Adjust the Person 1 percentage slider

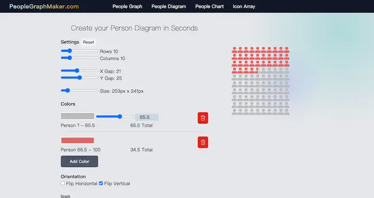tap(115, 116)
